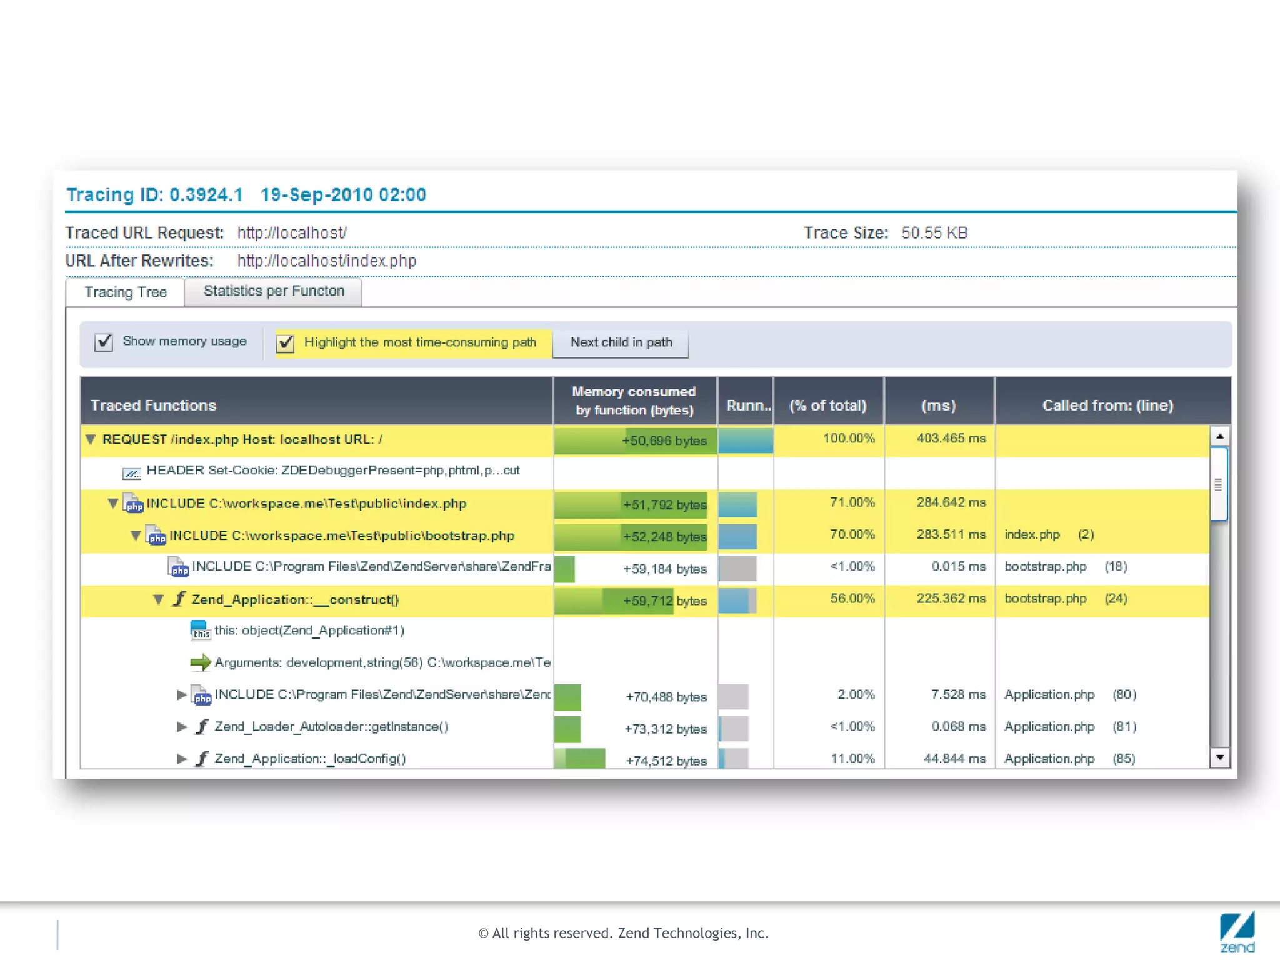The height and width of the screenshot is (960, 1280).
Task: Click the memory bar for the REQUEST row
Action: [x=634, y=441]
